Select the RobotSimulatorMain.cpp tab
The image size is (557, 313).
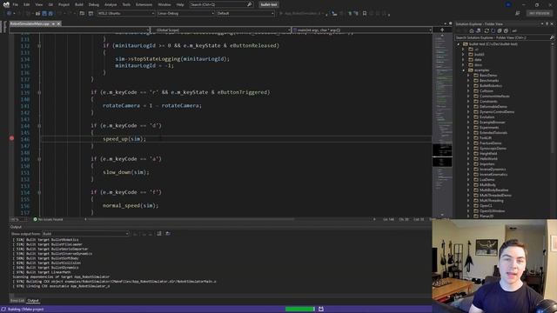30,23
